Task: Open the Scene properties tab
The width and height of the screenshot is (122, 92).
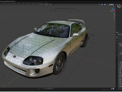Action: point(117,42)
